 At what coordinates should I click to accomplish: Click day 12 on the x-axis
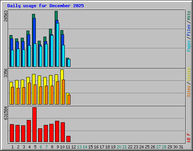(x=74, y=147)
